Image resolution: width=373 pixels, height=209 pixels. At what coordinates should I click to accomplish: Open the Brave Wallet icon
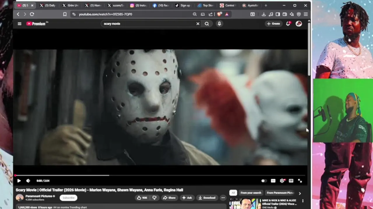pyautogui.click(x=285, y=14)
